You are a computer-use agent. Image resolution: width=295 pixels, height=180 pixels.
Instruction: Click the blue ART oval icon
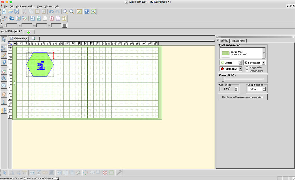click(x=12, y=18)
